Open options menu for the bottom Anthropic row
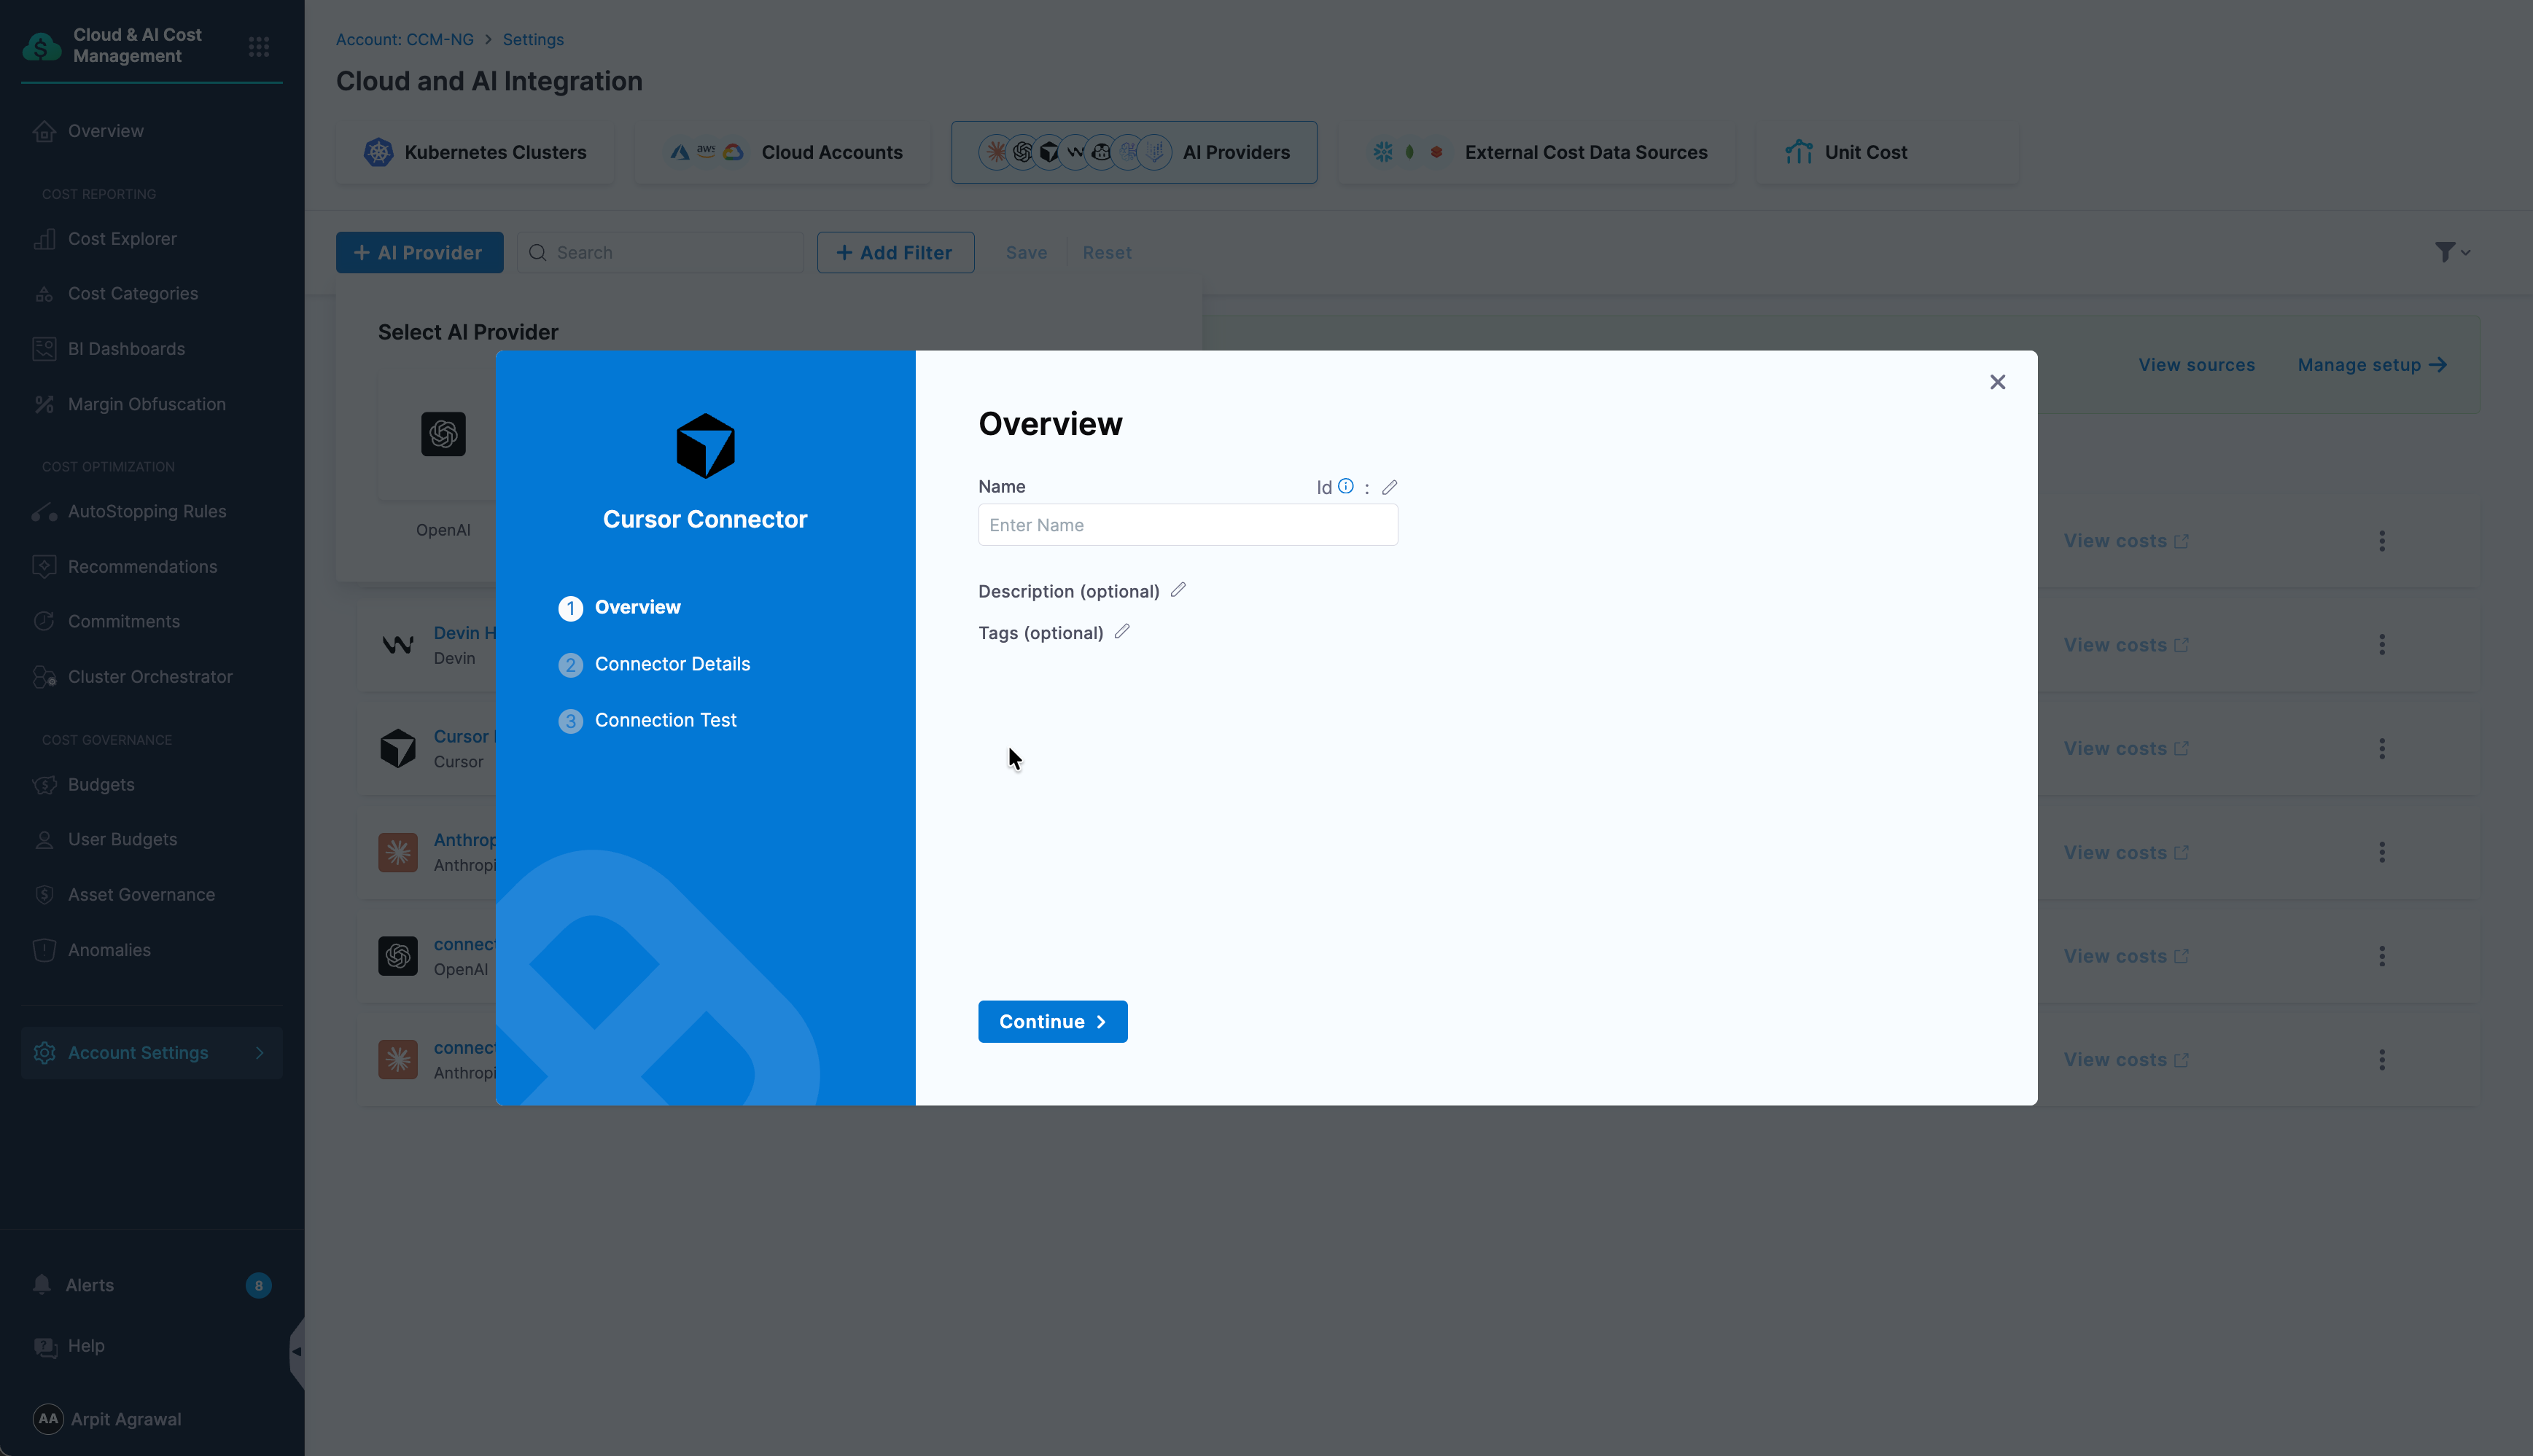The image size is (2533, 1456). tap(2381, 1059)
